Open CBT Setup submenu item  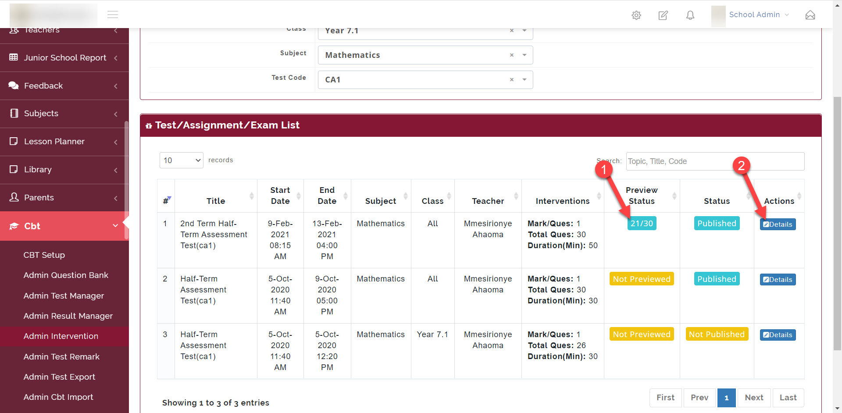44,255
